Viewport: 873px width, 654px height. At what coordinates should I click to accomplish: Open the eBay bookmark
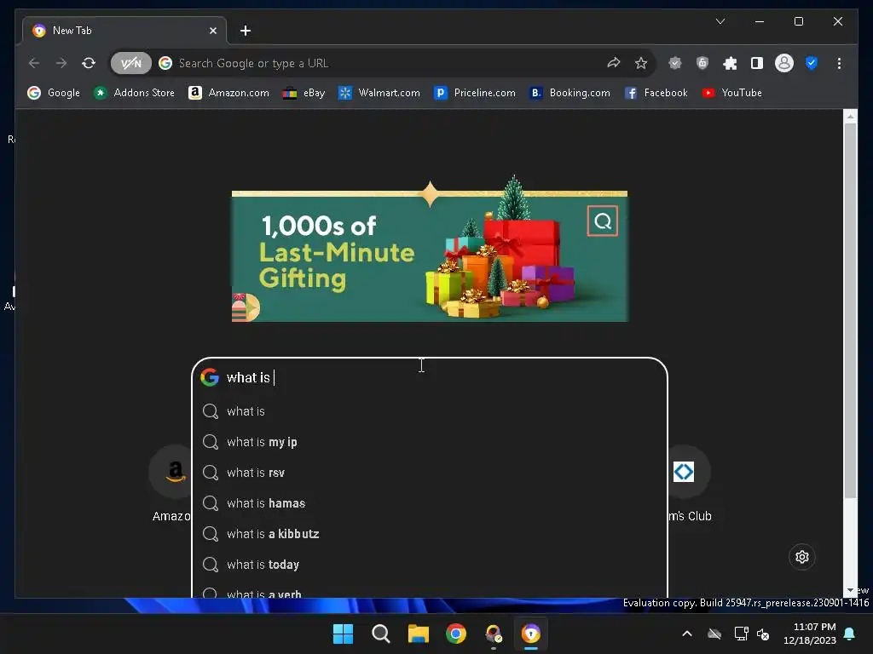click(304, 93)
